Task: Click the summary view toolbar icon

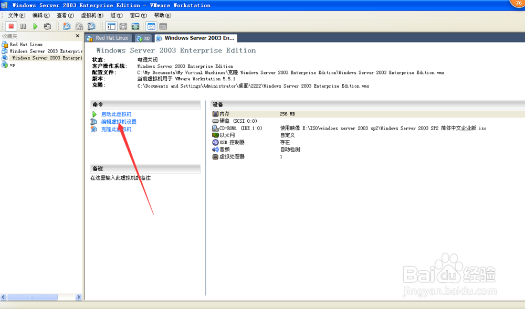Action: 151,26
